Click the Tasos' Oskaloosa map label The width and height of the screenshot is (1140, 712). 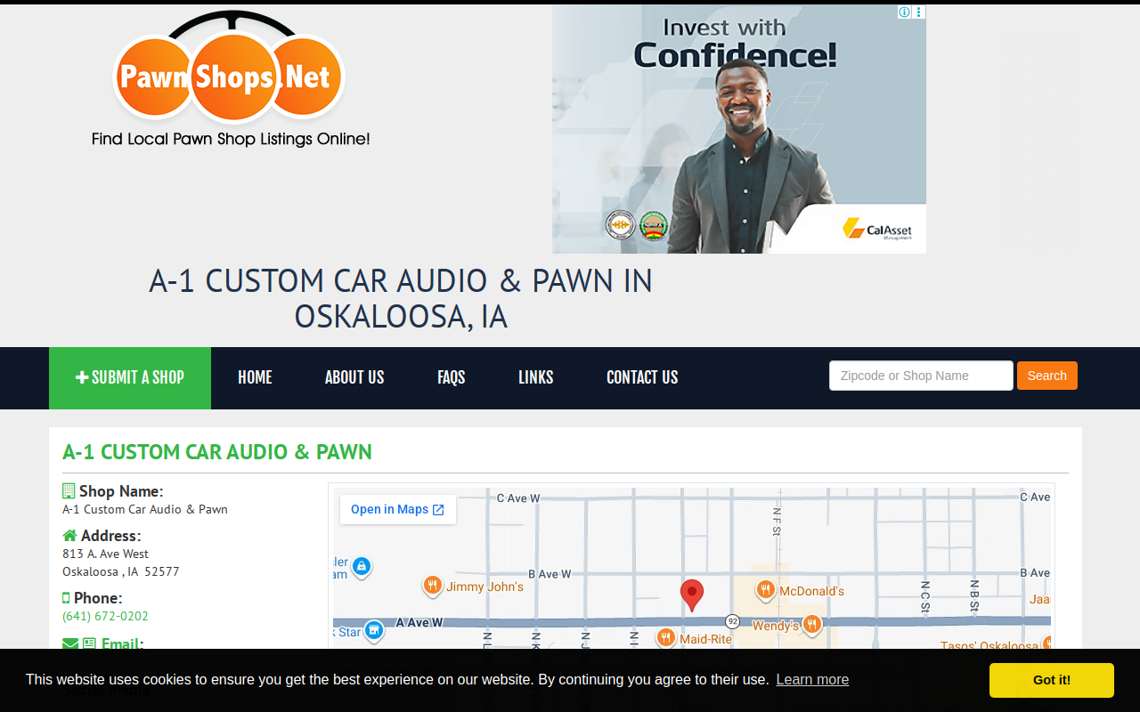point(989,646)
